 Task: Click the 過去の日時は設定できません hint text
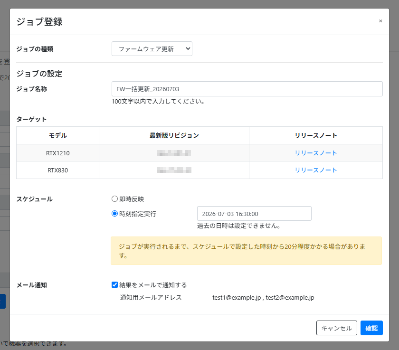click(239, 226)
